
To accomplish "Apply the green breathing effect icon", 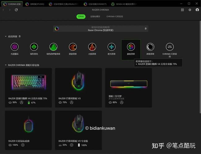I will pos(53,47).
